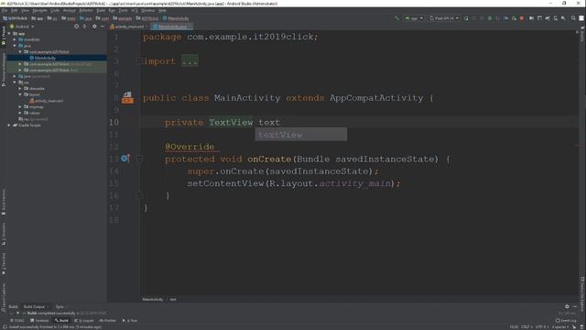Open the TODO tool window button
This screenshot has height=330, width=586.
click(x=16, y=321)
